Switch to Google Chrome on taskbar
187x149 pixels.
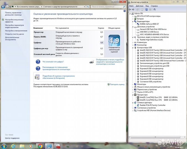coord(40,146)
